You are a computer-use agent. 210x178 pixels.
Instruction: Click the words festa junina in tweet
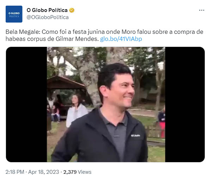point(88,32)
